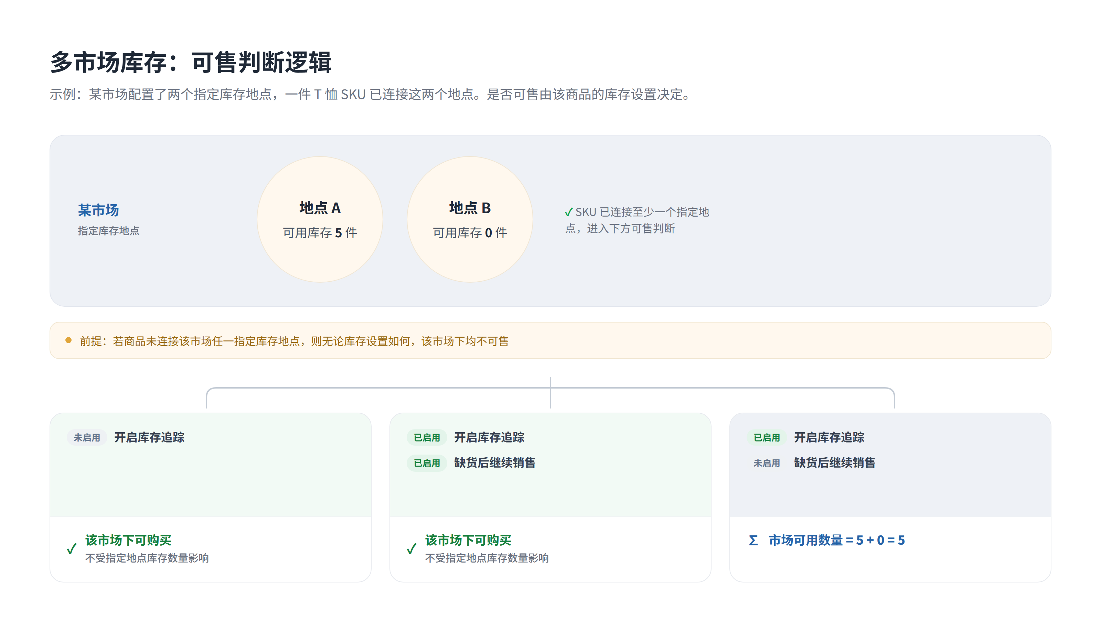Select the 地点 A circle

(320, 219)
